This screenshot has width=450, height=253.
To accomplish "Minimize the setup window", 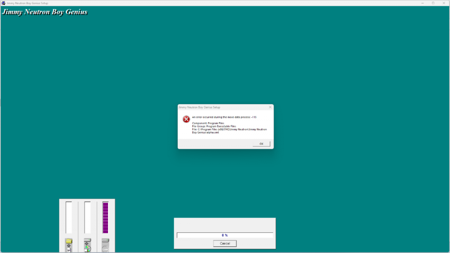I will [423, 3].
